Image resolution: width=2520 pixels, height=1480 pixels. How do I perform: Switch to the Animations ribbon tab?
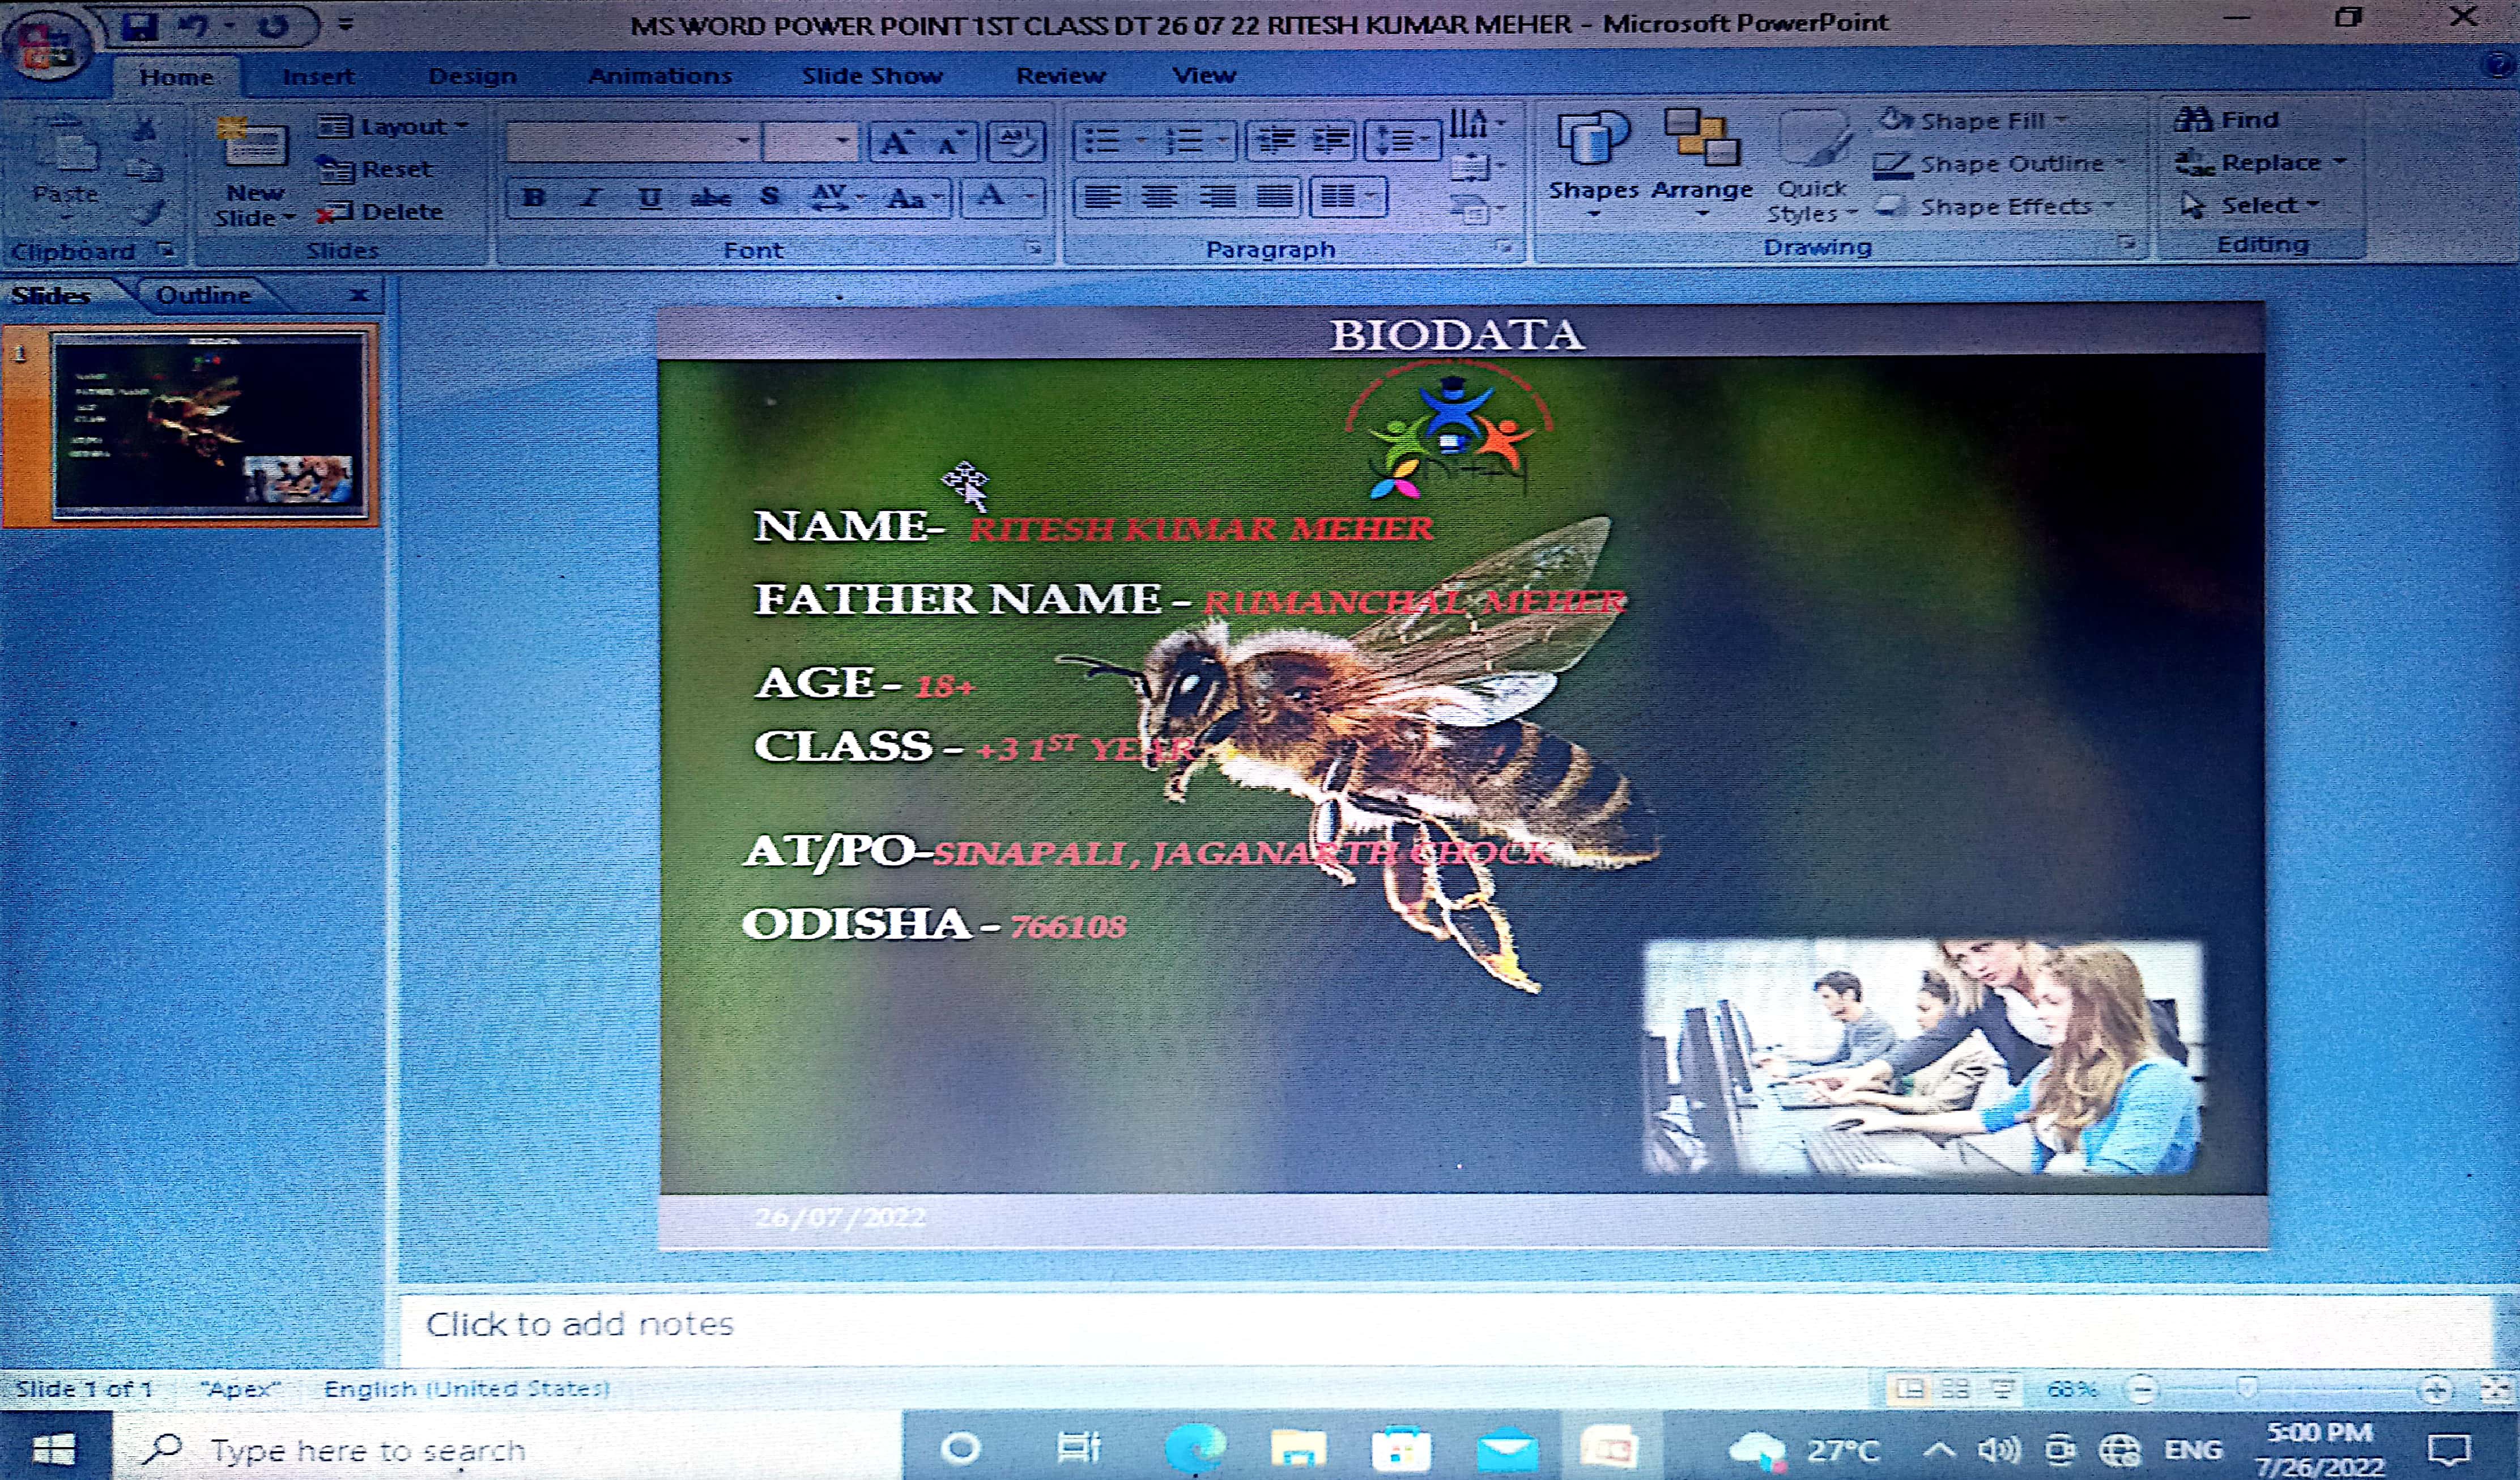point(659,76)
